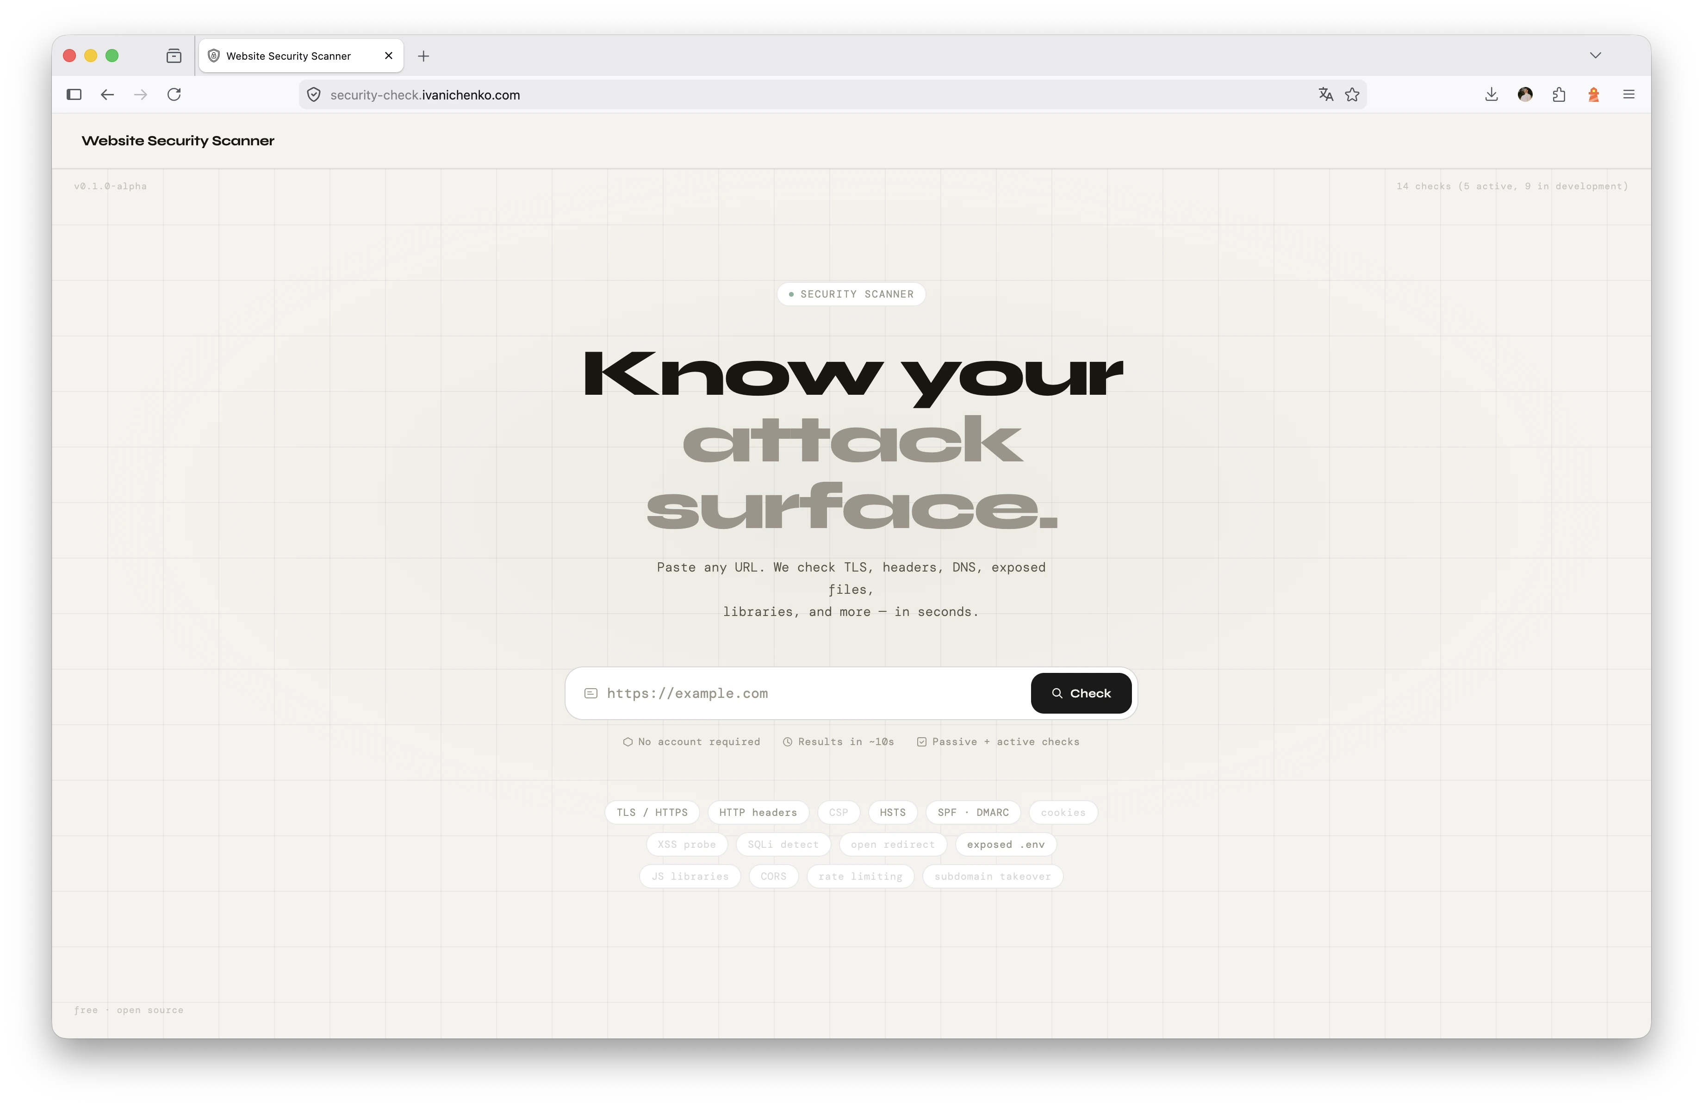Open the tab overview icon
This screenshot has width=1703, height=1107.
(174, 56)
